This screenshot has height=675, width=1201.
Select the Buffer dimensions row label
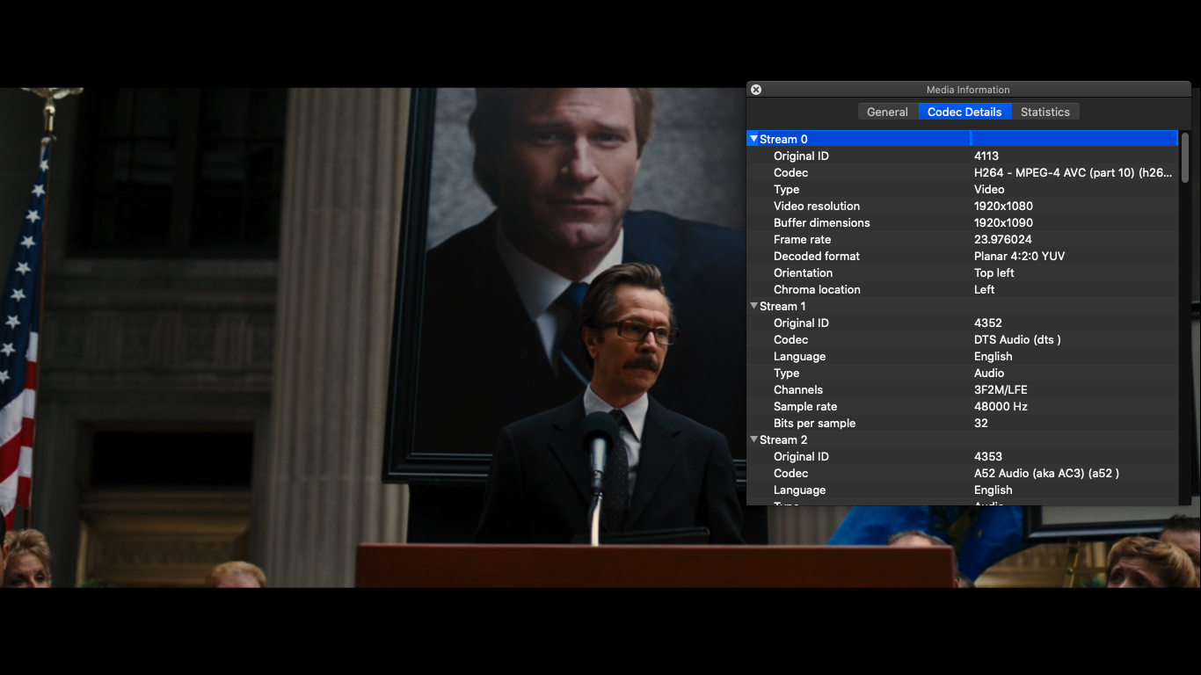[x=822, y=222]
